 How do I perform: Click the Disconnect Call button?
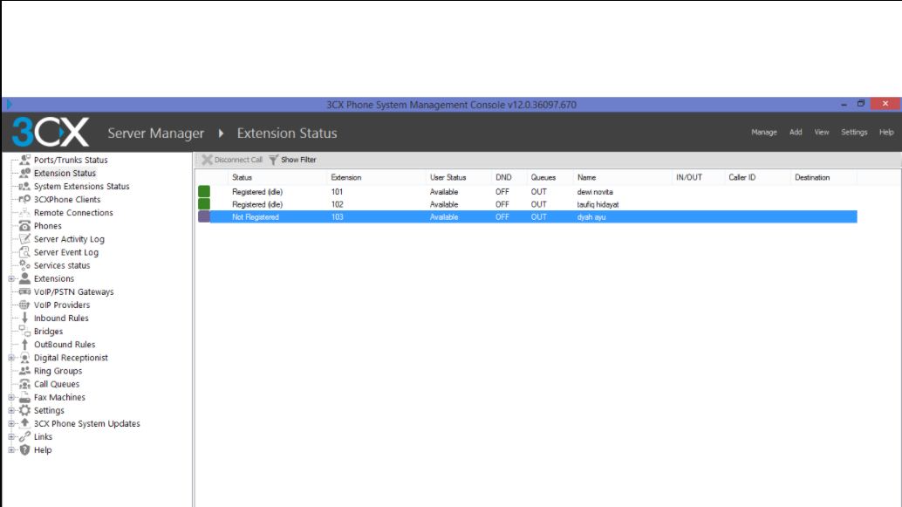tap(232, 160)
